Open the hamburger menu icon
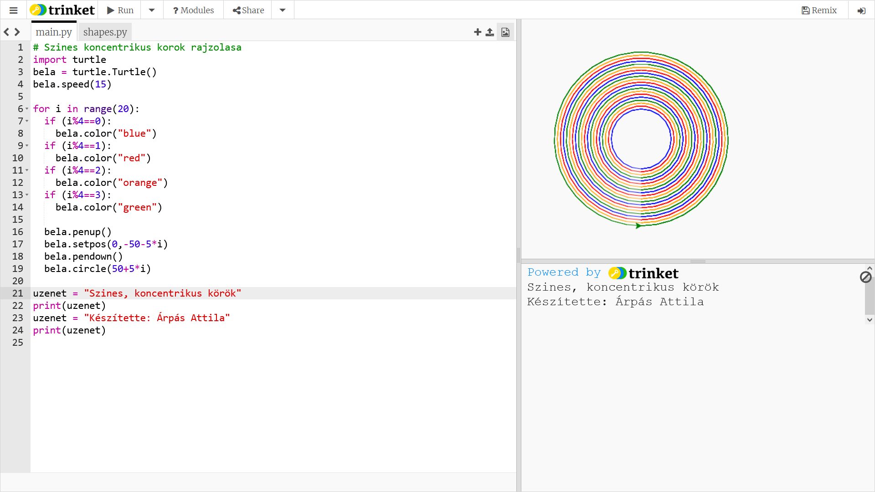 [13, 10]
